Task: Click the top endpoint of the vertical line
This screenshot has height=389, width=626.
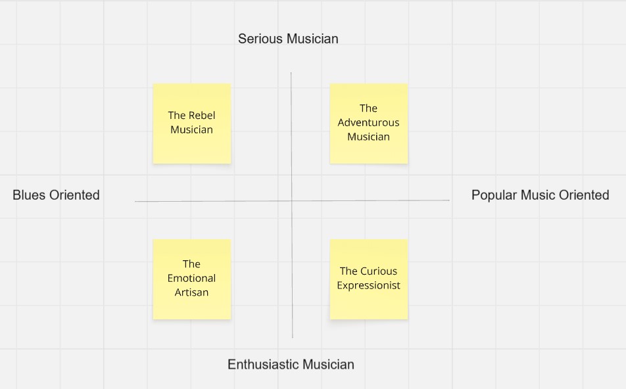Action: pos(291,73)
